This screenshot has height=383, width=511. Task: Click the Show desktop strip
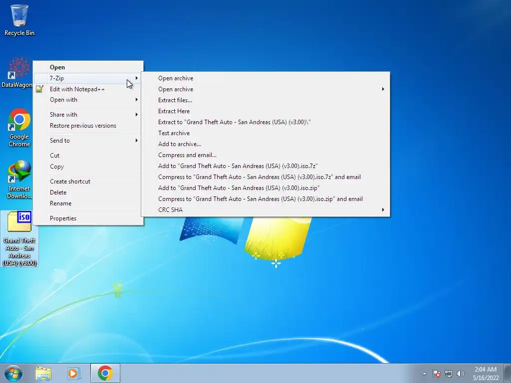[507, 373]
